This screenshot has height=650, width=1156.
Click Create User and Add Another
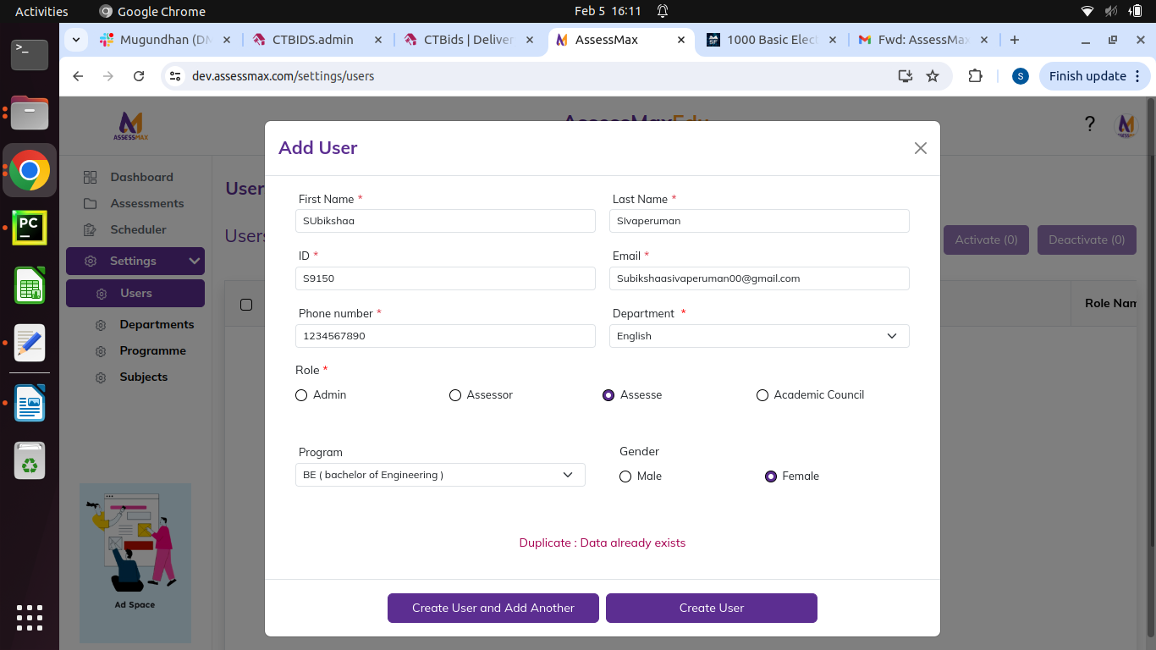(493, 608)
